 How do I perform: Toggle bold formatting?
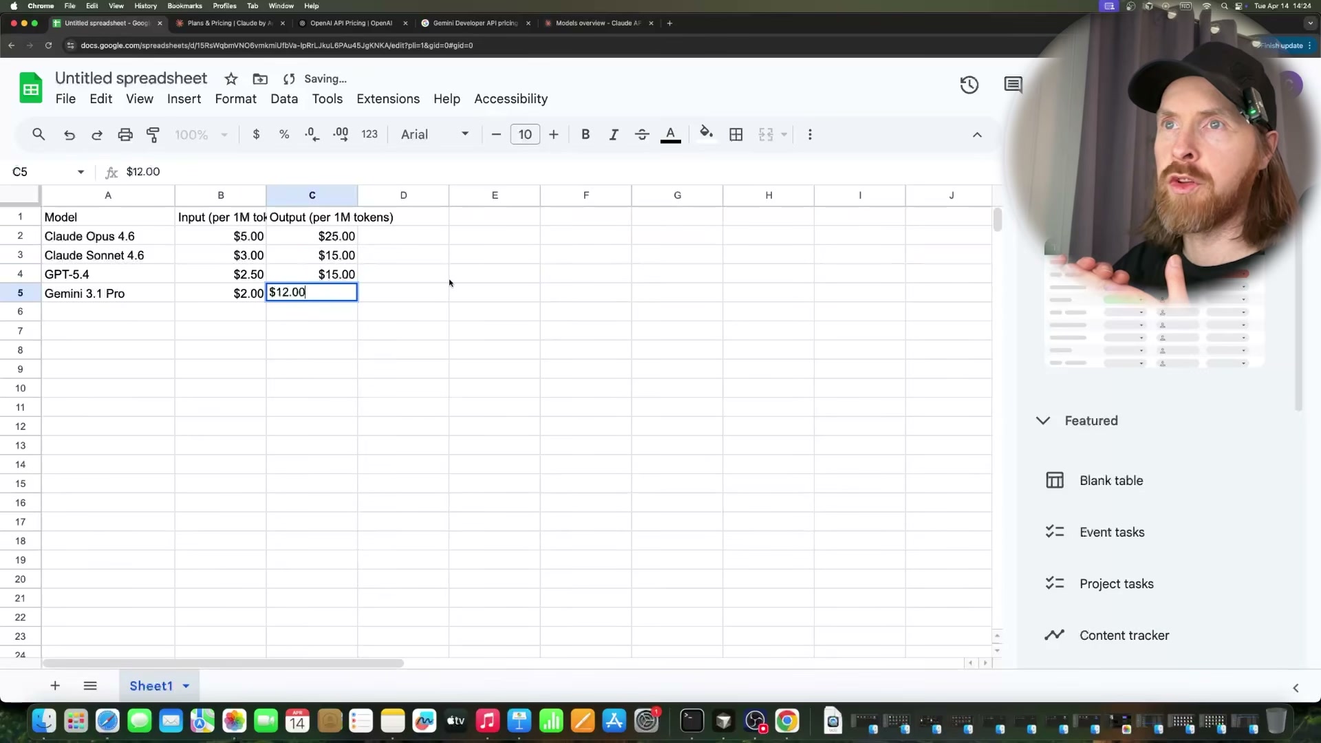point(585,135)
